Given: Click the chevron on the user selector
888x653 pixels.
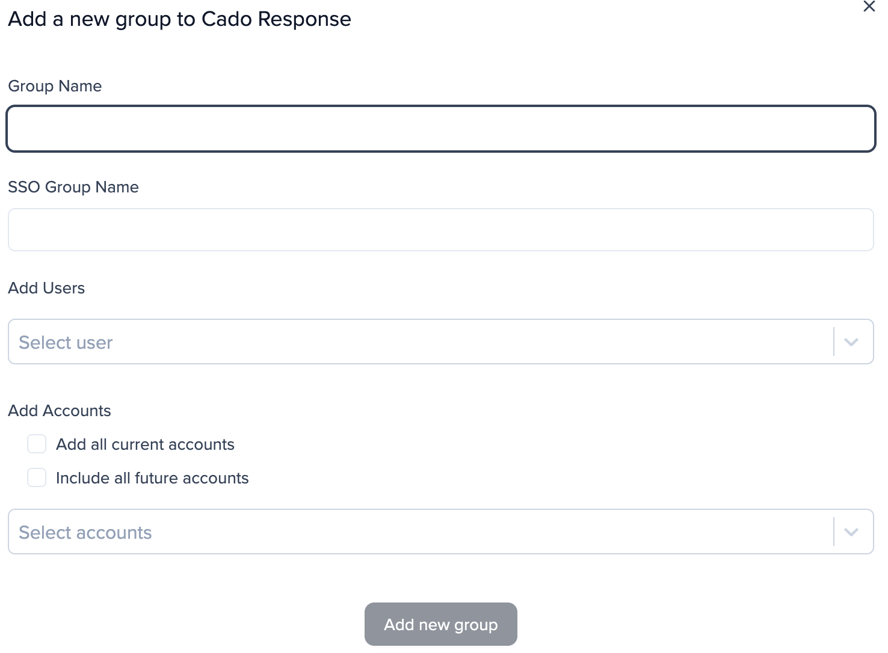Looking at the screenshot, I should click(851, 342).
